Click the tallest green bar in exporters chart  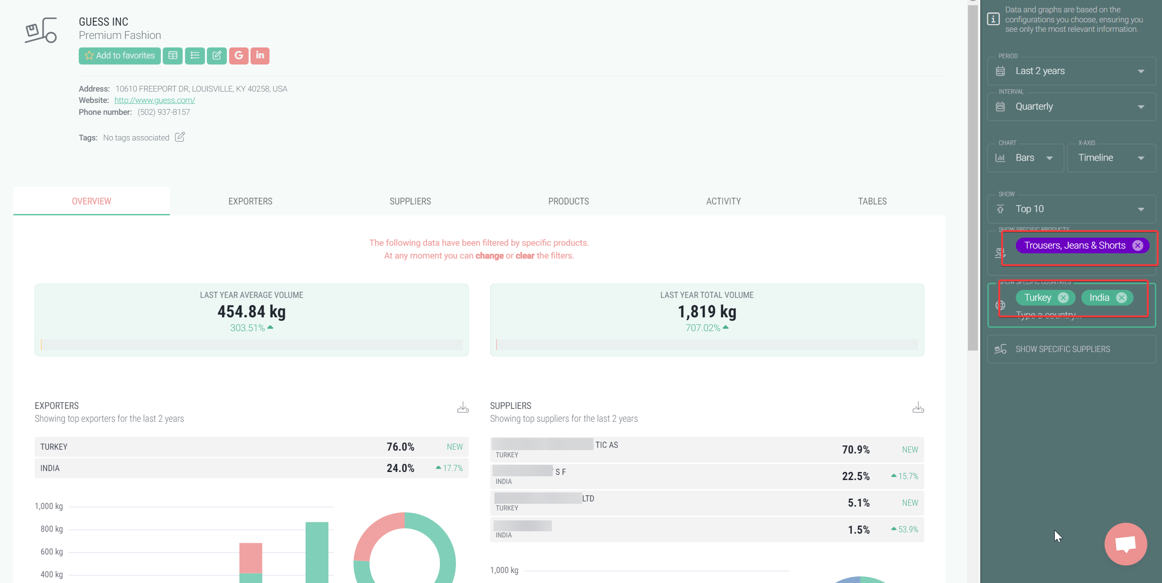[317, 552]
